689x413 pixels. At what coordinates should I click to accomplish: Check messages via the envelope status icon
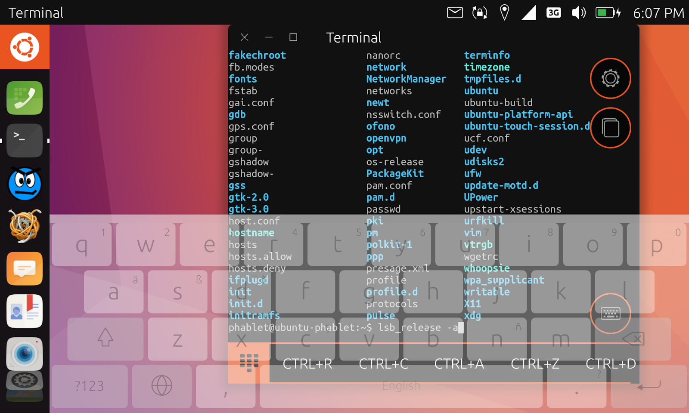[x=454, y=12]
